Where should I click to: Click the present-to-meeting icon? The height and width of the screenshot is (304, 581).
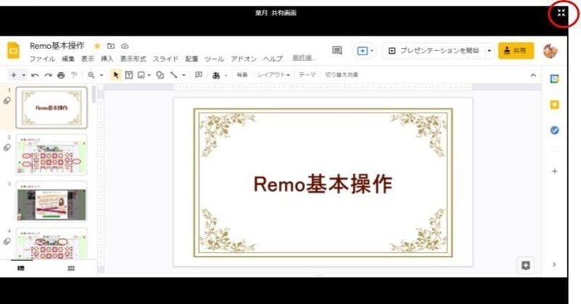click(362, 51)
